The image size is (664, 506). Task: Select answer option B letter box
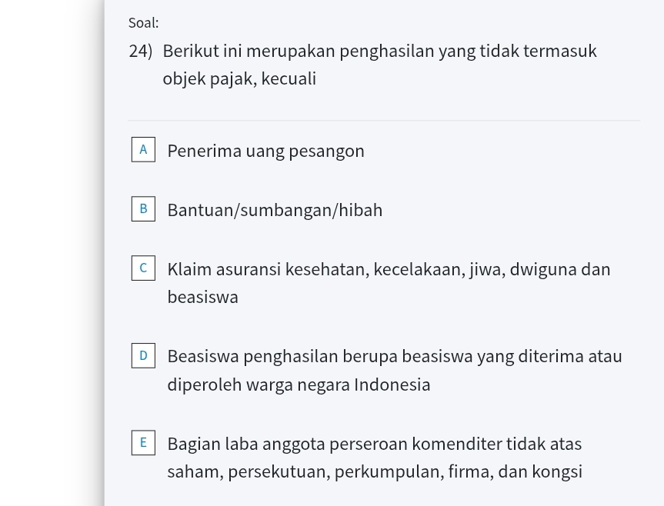142,209
